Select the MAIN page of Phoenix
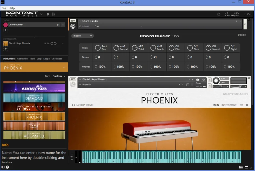The width and height of the screenshot is (255, 171). (216, 105)
